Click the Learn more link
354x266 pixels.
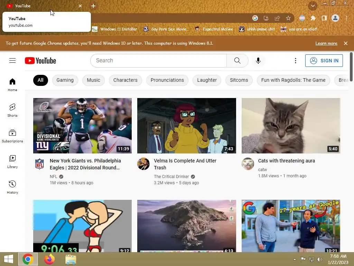326,43
